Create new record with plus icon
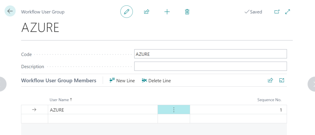The image size is (315, 135). point(167,12)
